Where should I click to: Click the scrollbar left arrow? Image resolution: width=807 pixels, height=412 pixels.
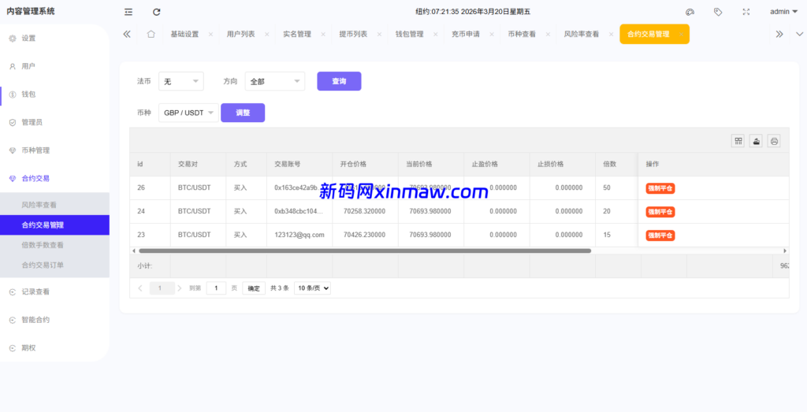click(x=134, y=251)
